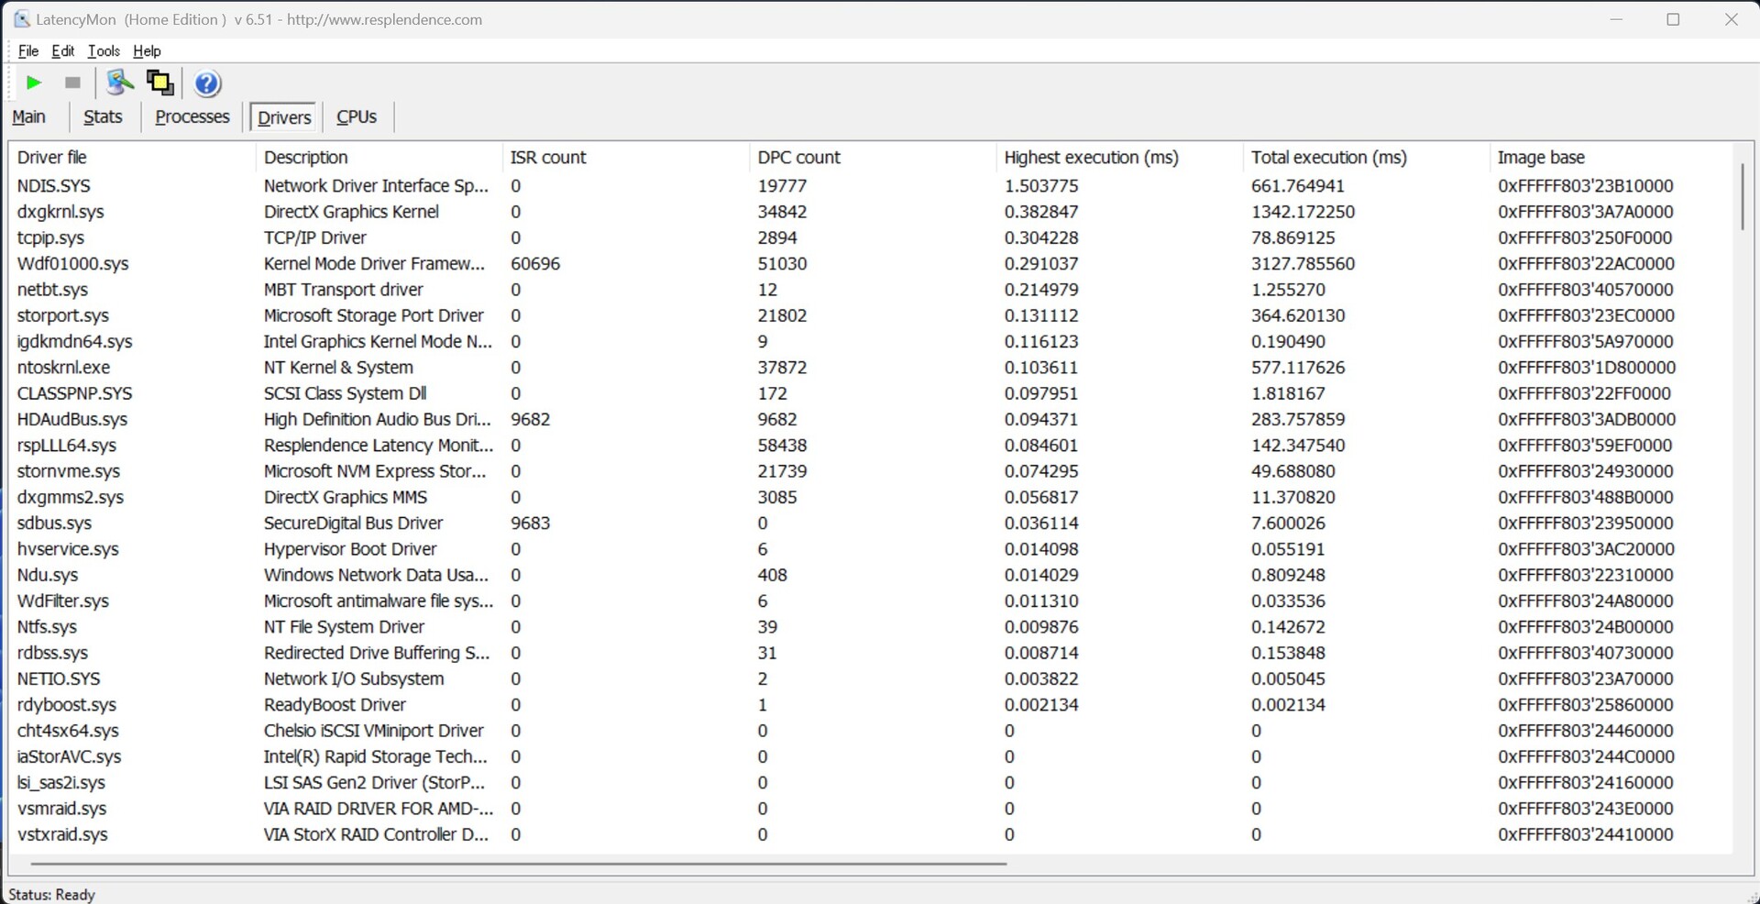
Task: Click the DPC count value 58438
Action: pyautogui.click(x=782, y=446)
